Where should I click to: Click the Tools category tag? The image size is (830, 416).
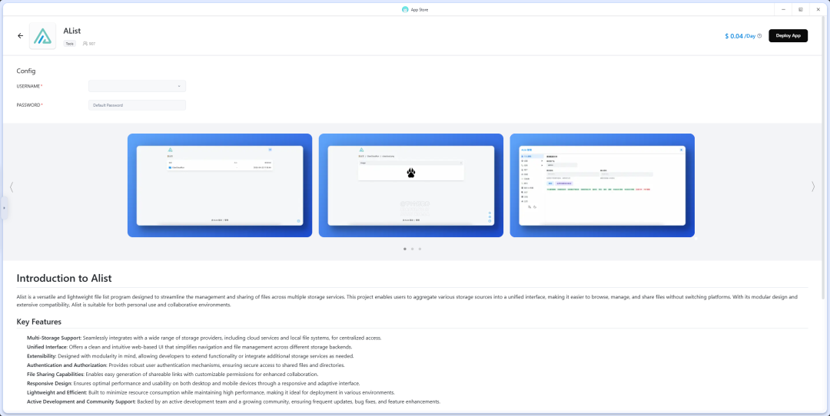[x=70, y=44]
